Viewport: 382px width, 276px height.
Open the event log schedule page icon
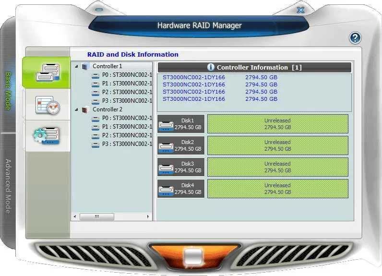tap(48, 105)
